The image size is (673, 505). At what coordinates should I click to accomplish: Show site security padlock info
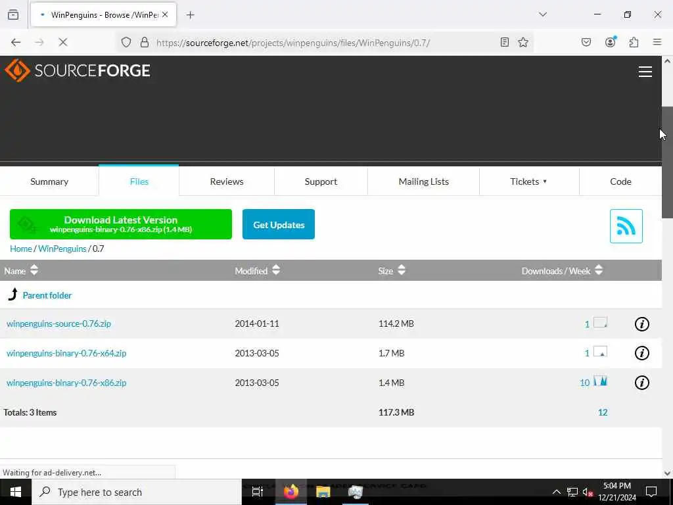point(145,42)
